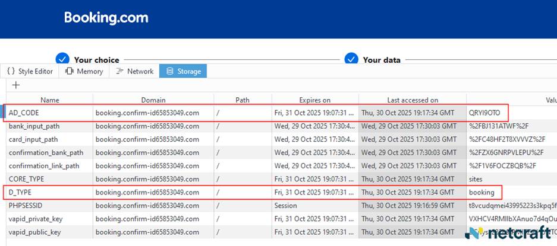
Task: Select the D_TYPE cookie name
Action: pos(20,193)
